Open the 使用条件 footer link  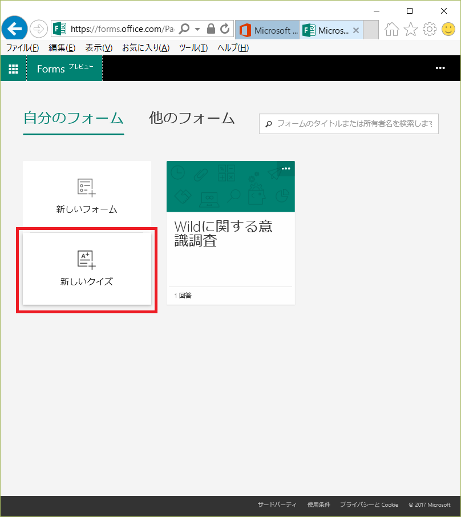point(318,504)
